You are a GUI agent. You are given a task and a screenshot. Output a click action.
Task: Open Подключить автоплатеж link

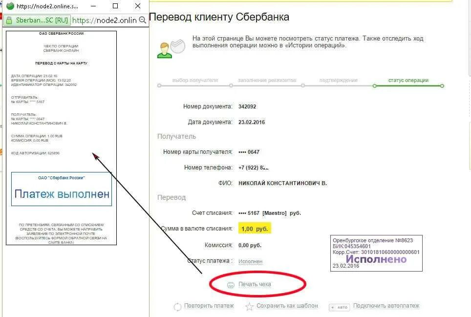[386, 306]
